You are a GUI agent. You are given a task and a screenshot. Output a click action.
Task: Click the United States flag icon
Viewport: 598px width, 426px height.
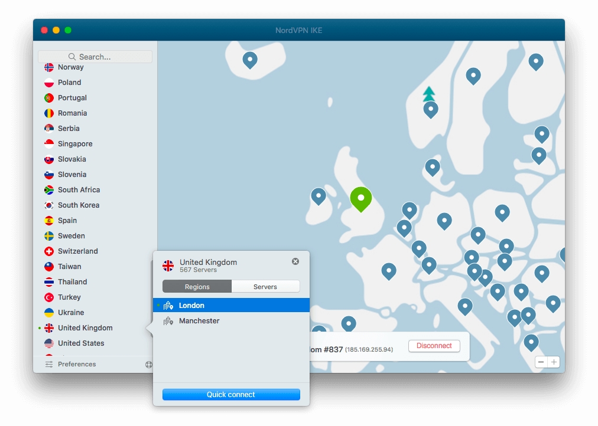[49, 343]
